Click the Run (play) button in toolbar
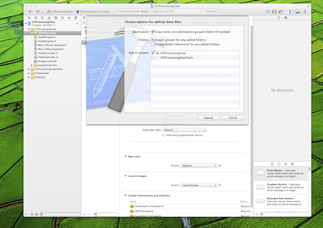323x228 pixels. coord(30,11)
